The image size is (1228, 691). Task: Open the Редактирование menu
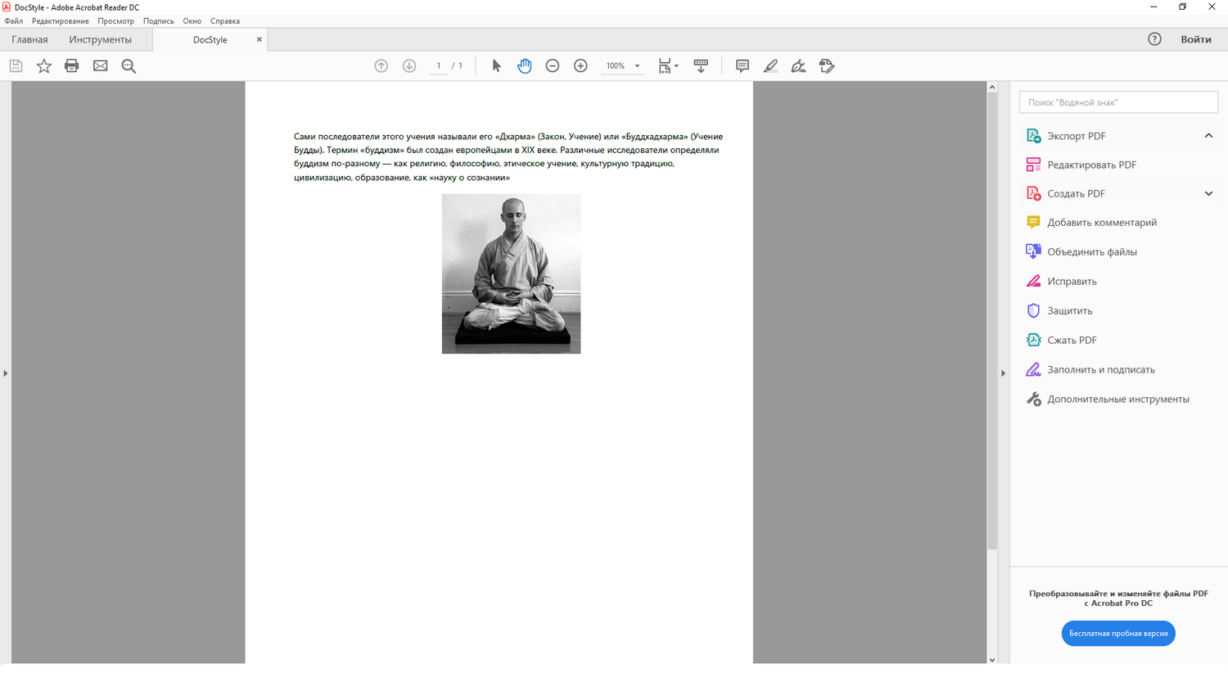[x=61, y=21]
